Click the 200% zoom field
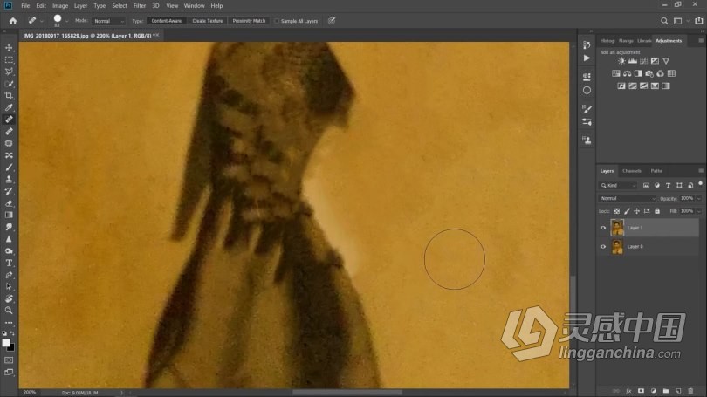Screen dimensions: 707x397 coord(30,392)
